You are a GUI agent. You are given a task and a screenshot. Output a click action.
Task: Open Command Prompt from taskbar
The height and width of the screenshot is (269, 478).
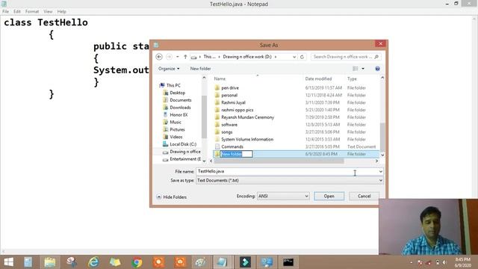(288, 262)
